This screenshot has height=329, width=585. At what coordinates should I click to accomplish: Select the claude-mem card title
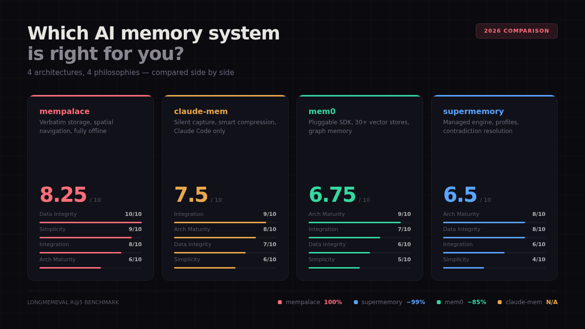(x=201, y=111)
